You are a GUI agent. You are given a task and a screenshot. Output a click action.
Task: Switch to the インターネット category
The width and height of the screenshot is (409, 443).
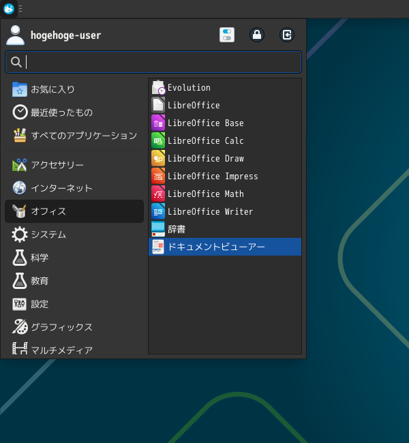(61, 188)
